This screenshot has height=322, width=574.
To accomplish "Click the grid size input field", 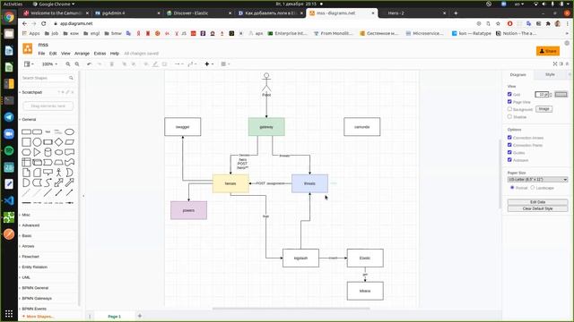I will [542, 94].
